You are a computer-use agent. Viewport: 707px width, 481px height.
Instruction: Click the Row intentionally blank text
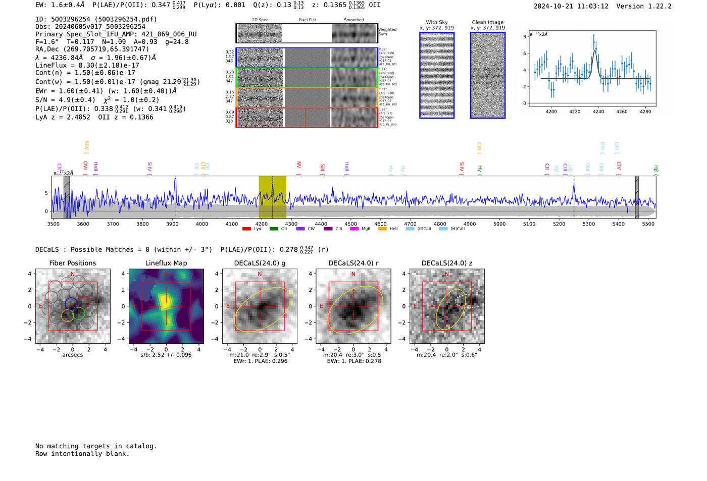click(x=82, y=454)
